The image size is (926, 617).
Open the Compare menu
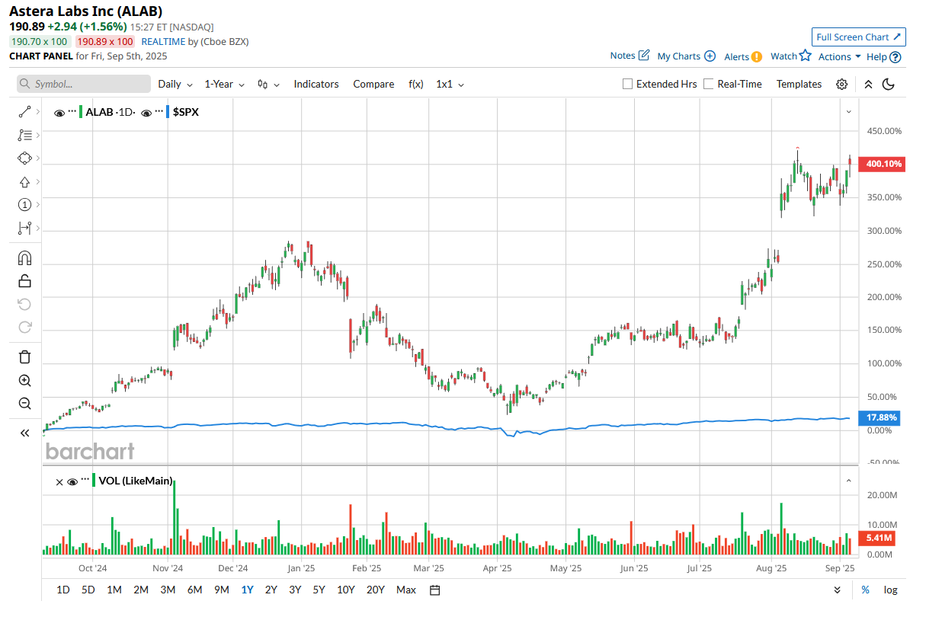[373, 85]
